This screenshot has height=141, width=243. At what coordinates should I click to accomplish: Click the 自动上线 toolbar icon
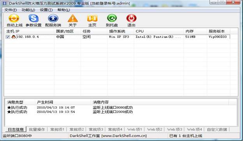(x=14, y=18)
